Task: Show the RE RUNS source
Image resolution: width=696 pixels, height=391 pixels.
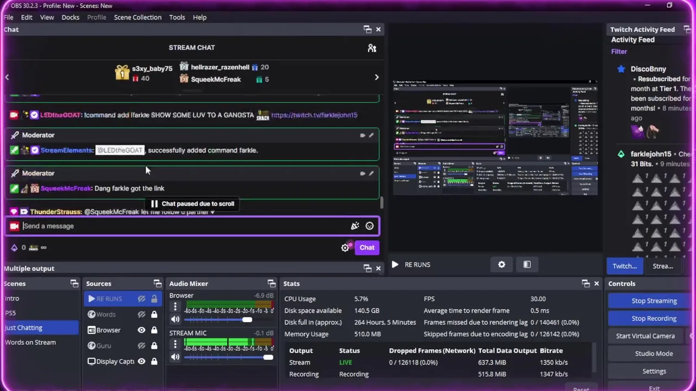Action: click(x=141, y=299)
